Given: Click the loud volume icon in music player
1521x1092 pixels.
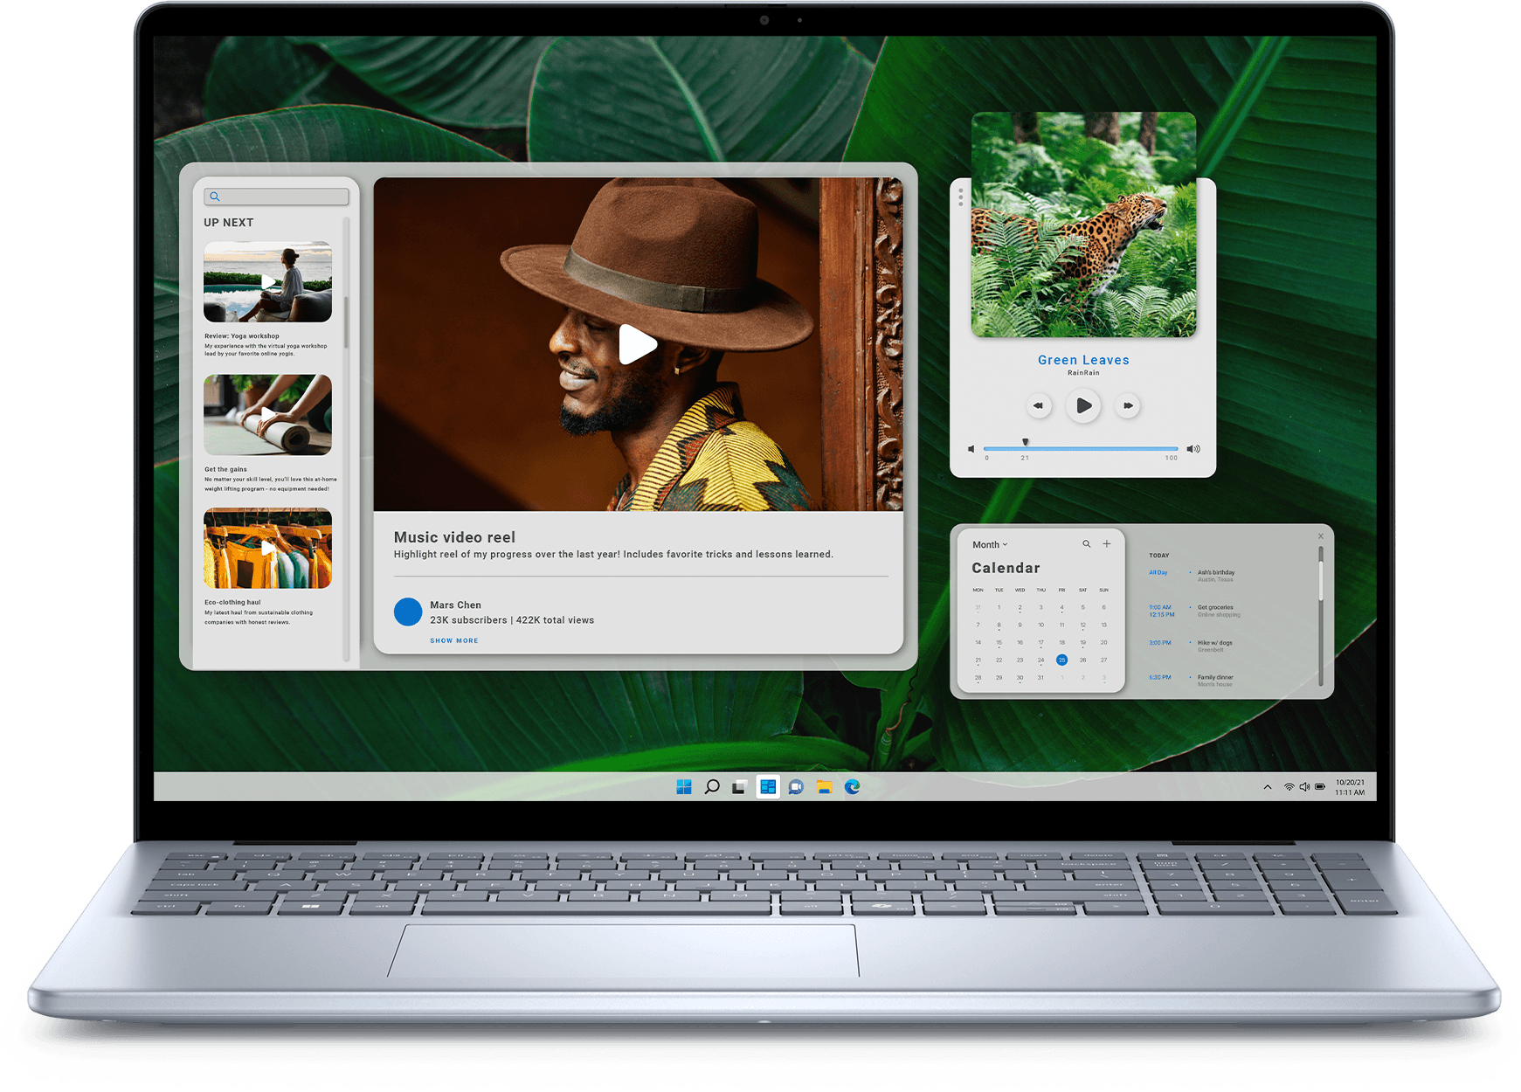Looking at the screenshot, I should [1193, 449].
